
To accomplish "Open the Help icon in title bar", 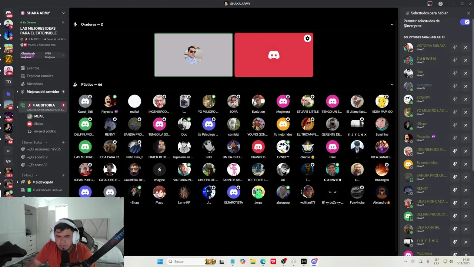I will click(440, 4).
